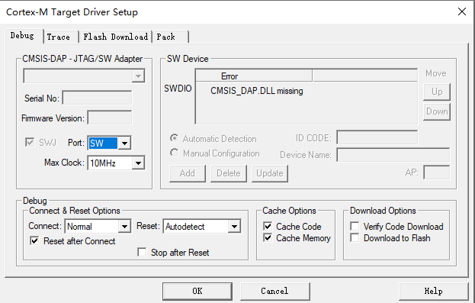Screen dimensions: 475x303
Task: Click the Up move button
Action: point(437,92)
